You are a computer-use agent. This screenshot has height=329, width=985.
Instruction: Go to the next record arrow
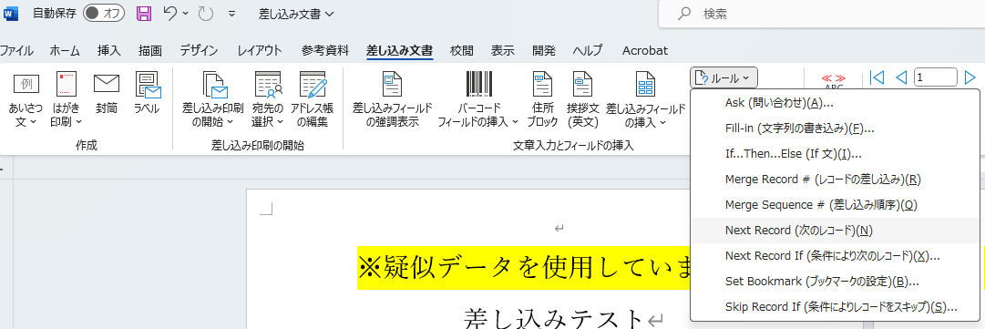tap(970, 77)
